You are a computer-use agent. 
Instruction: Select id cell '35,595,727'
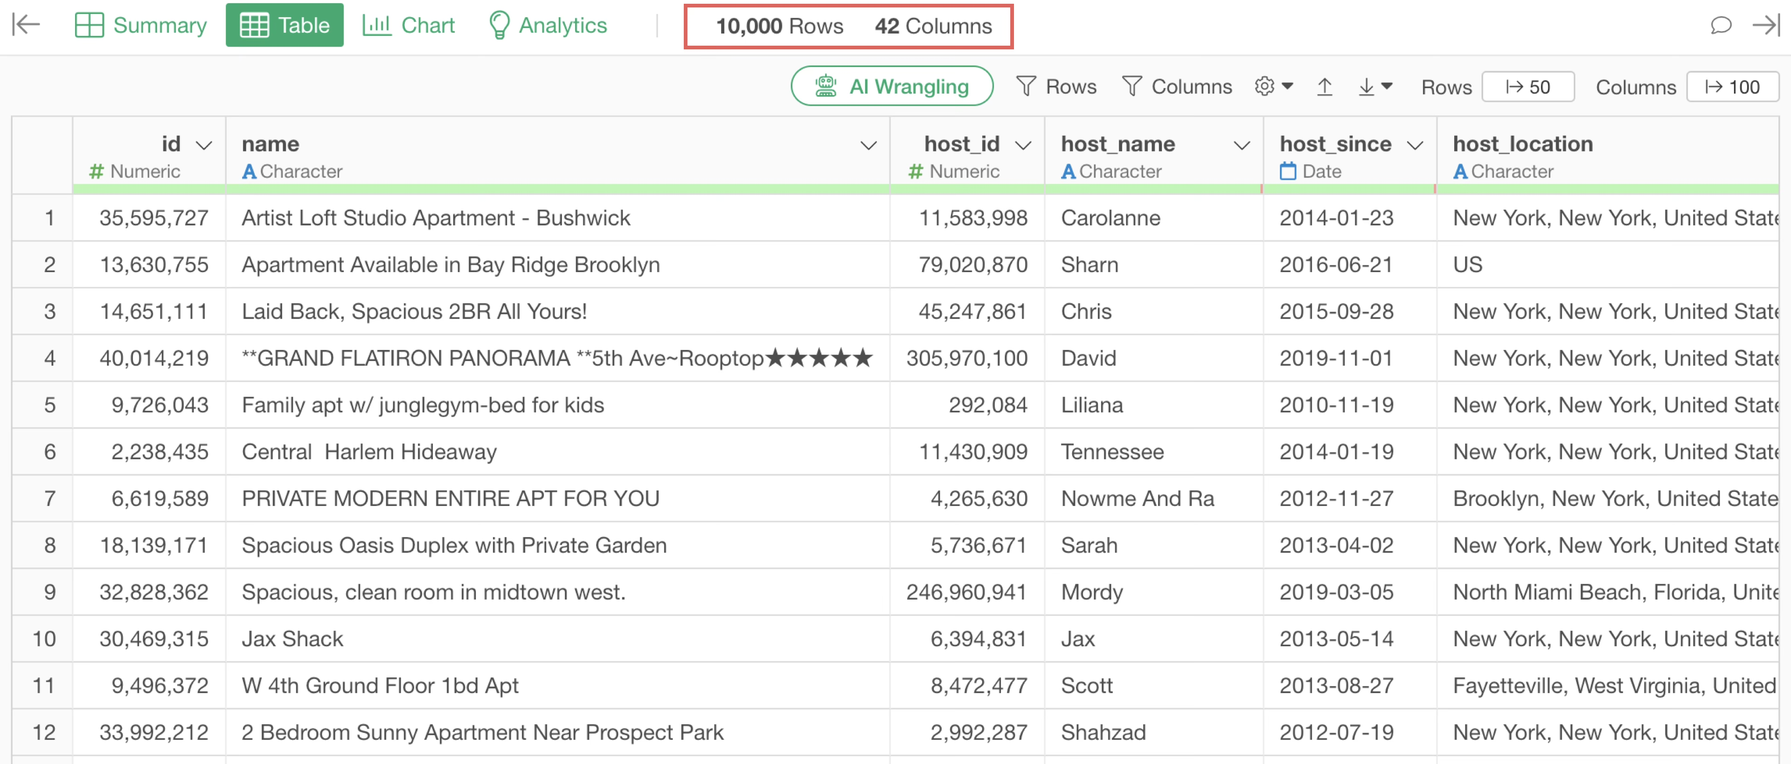[149, 218]
